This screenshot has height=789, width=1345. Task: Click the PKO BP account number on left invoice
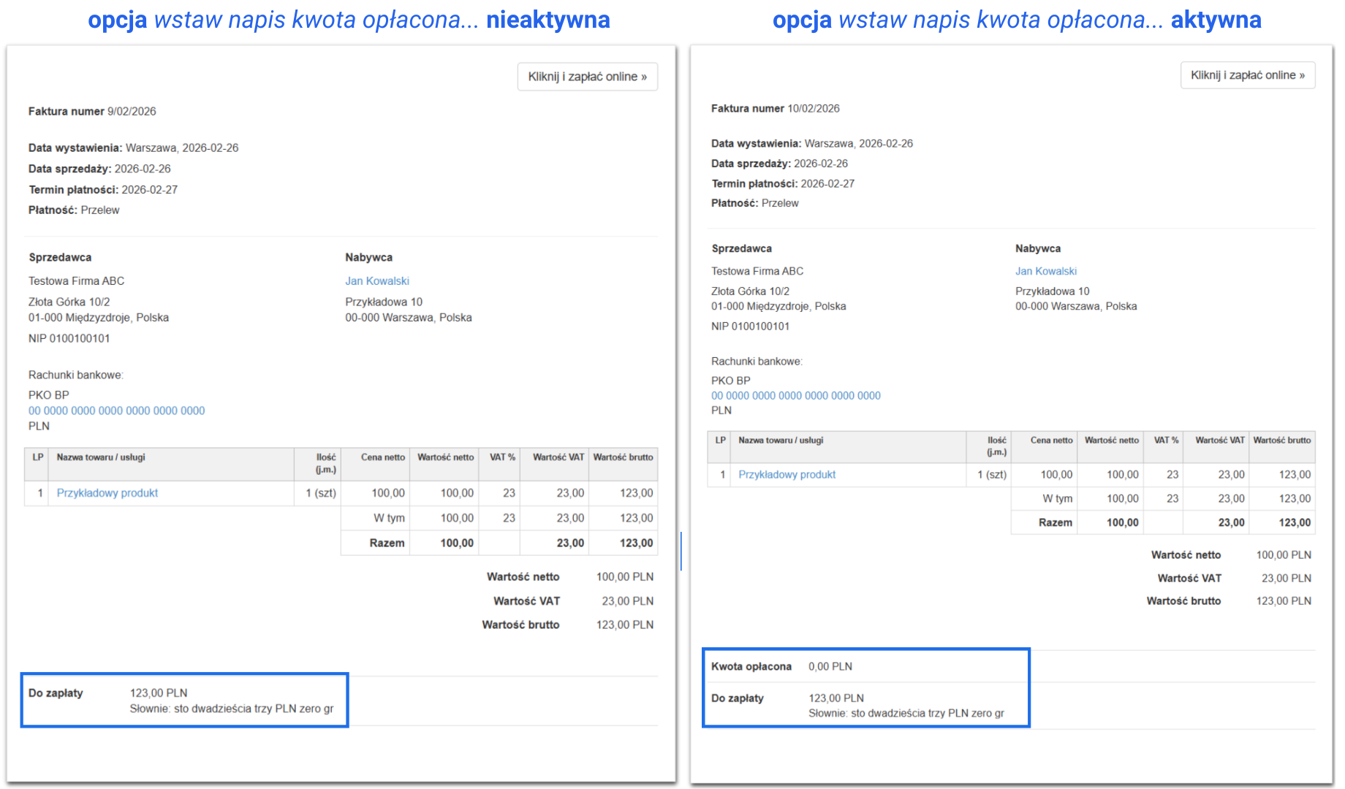point(116,411)
